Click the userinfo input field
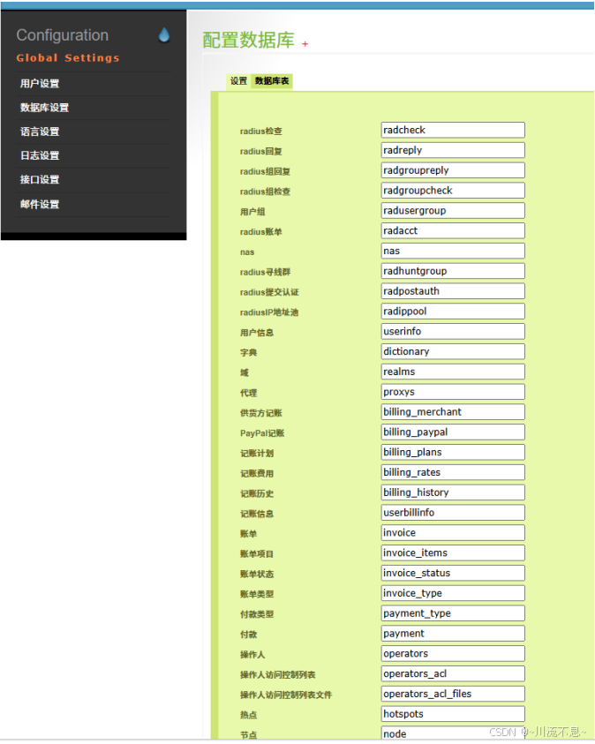Image resolution: width=595 pixels, height=744 pixels. [x=453, y=331]
